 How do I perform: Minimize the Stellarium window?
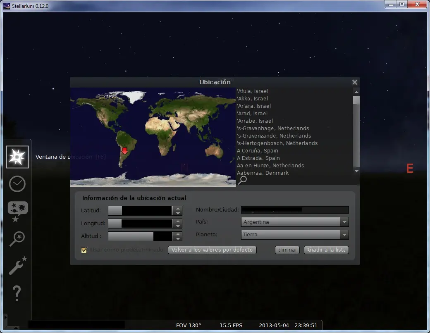point(391,5)
